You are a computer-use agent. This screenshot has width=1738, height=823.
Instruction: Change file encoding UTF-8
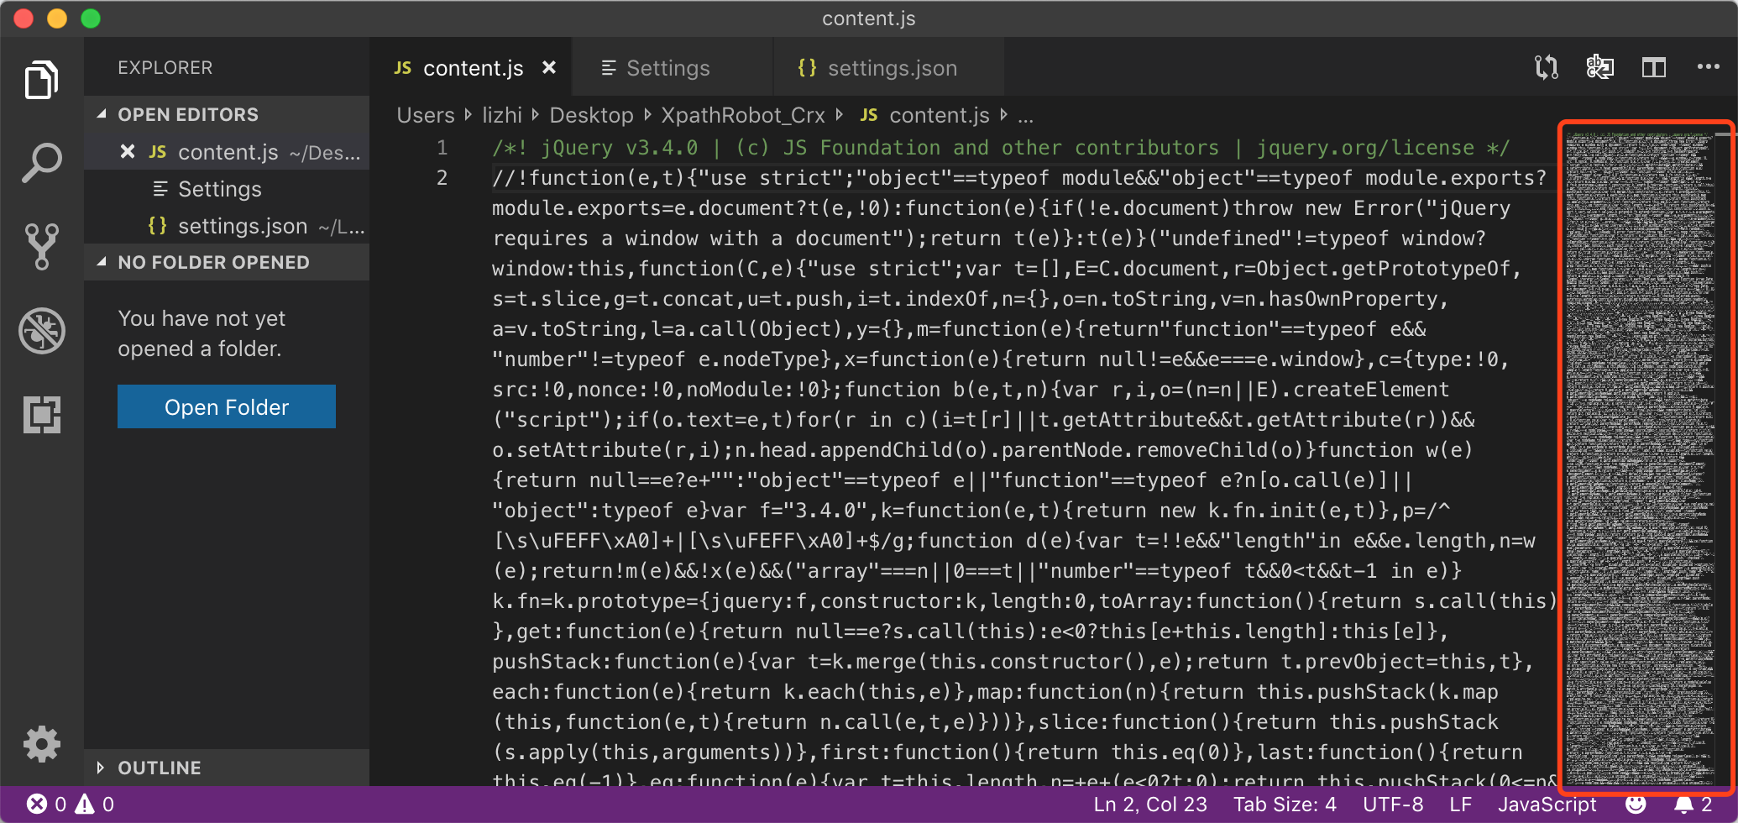[1393, 805]
